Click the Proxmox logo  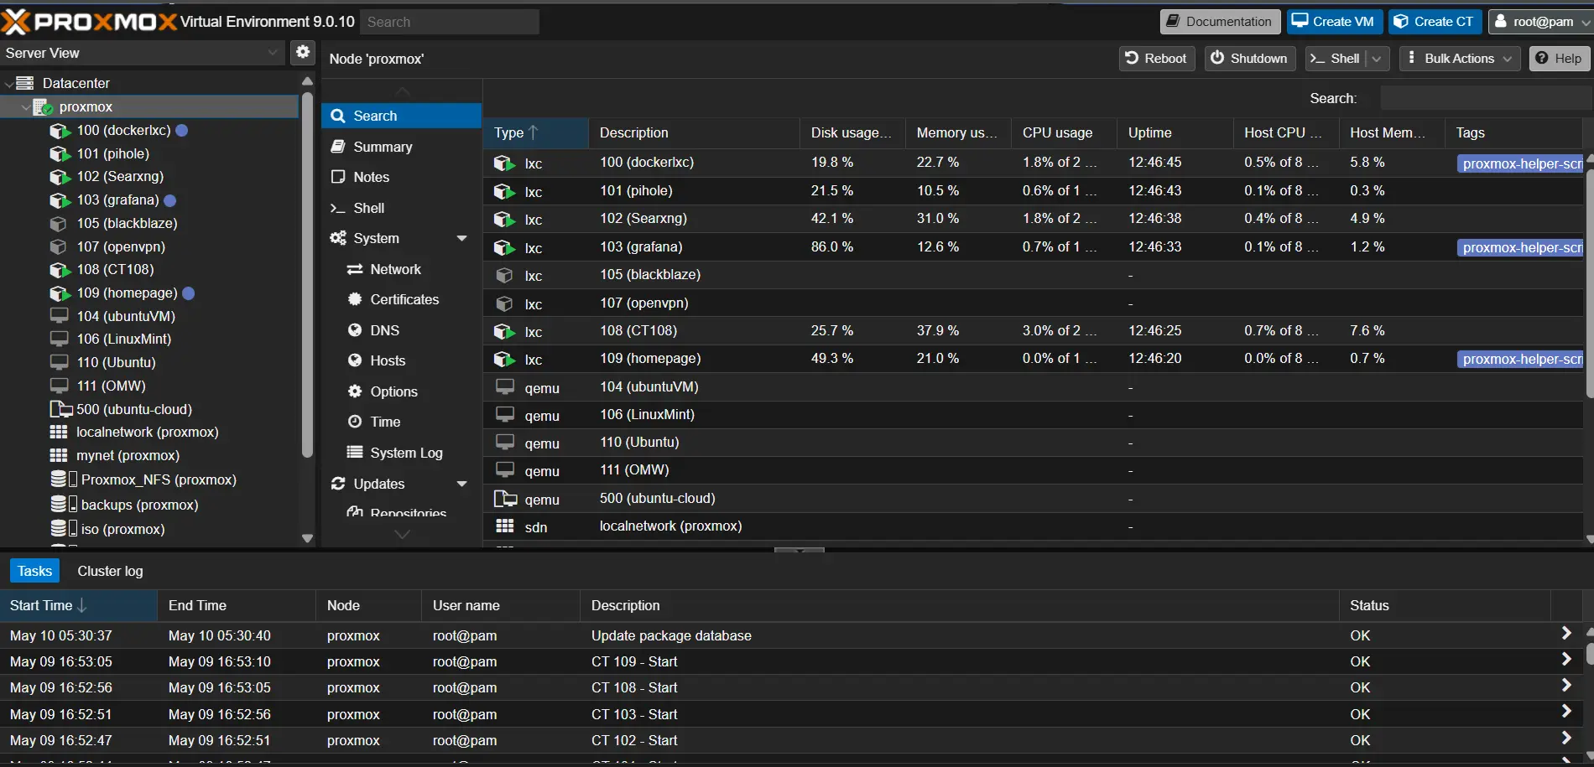(88, 22)
